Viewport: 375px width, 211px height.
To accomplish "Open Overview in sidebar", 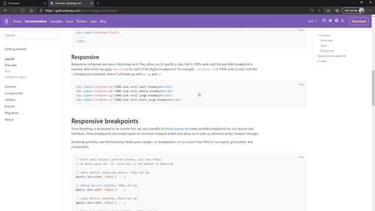I will pos(11,65).
